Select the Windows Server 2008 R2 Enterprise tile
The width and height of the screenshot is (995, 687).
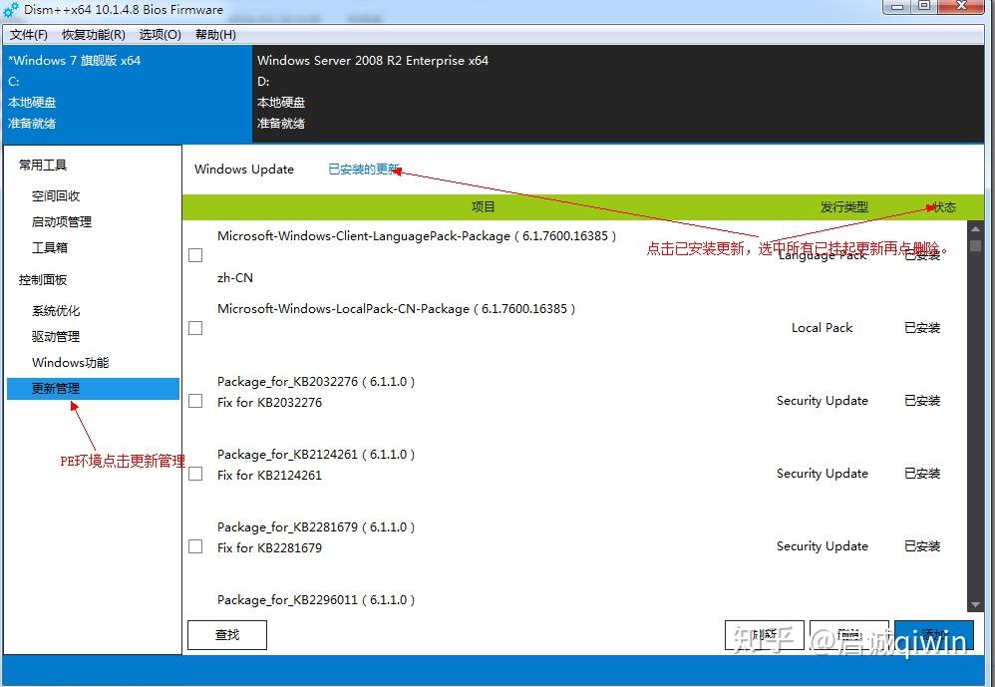click(618, 94)
